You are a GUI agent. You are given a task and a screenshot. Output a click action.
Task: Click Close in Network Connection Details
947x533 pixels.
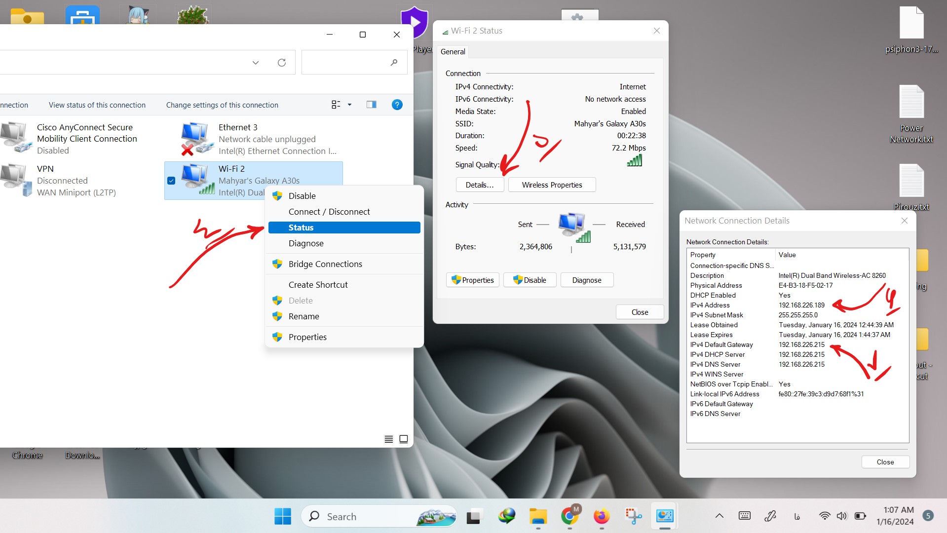[x=885, y=462]
